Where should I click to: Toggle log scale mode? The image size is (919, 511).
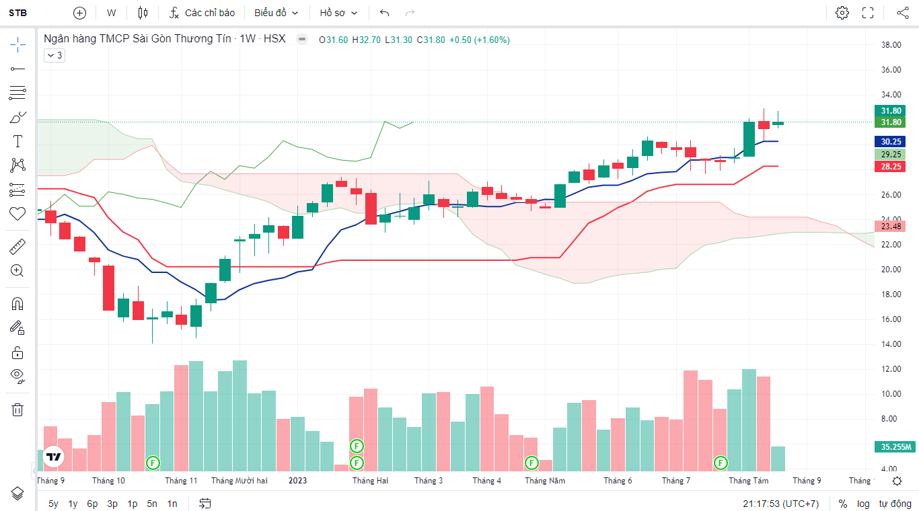(x=863, y=504)
